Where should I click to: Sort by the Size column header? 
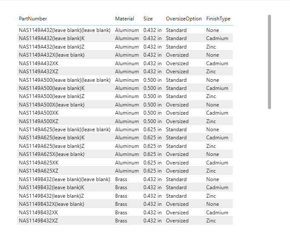[x=148, y=19]
